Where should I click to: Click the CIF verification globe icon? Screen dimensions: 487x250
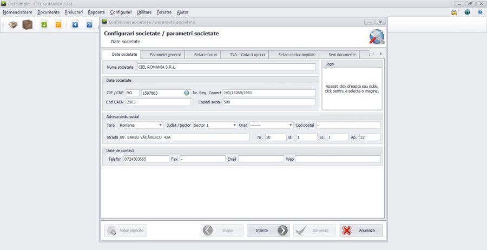[187, 93]
